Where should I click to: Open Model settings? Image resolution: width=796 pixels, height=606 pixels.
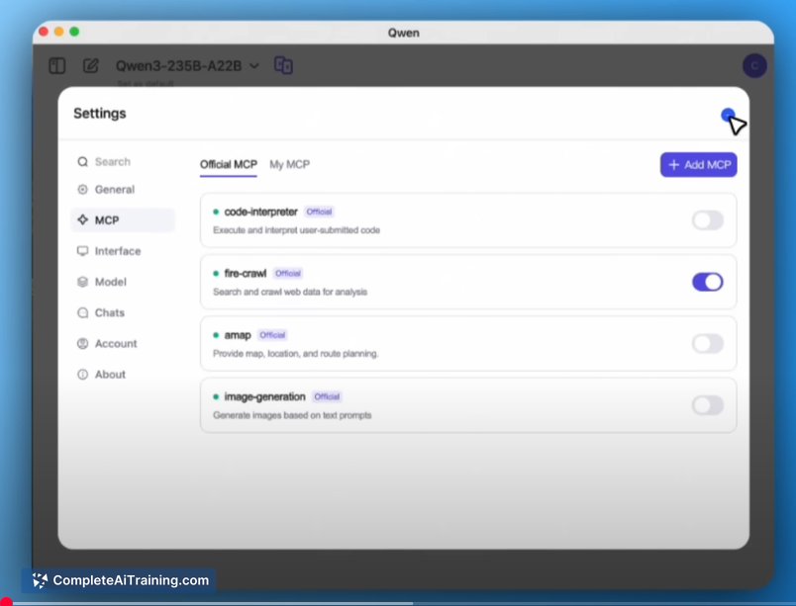coord(123,282)
